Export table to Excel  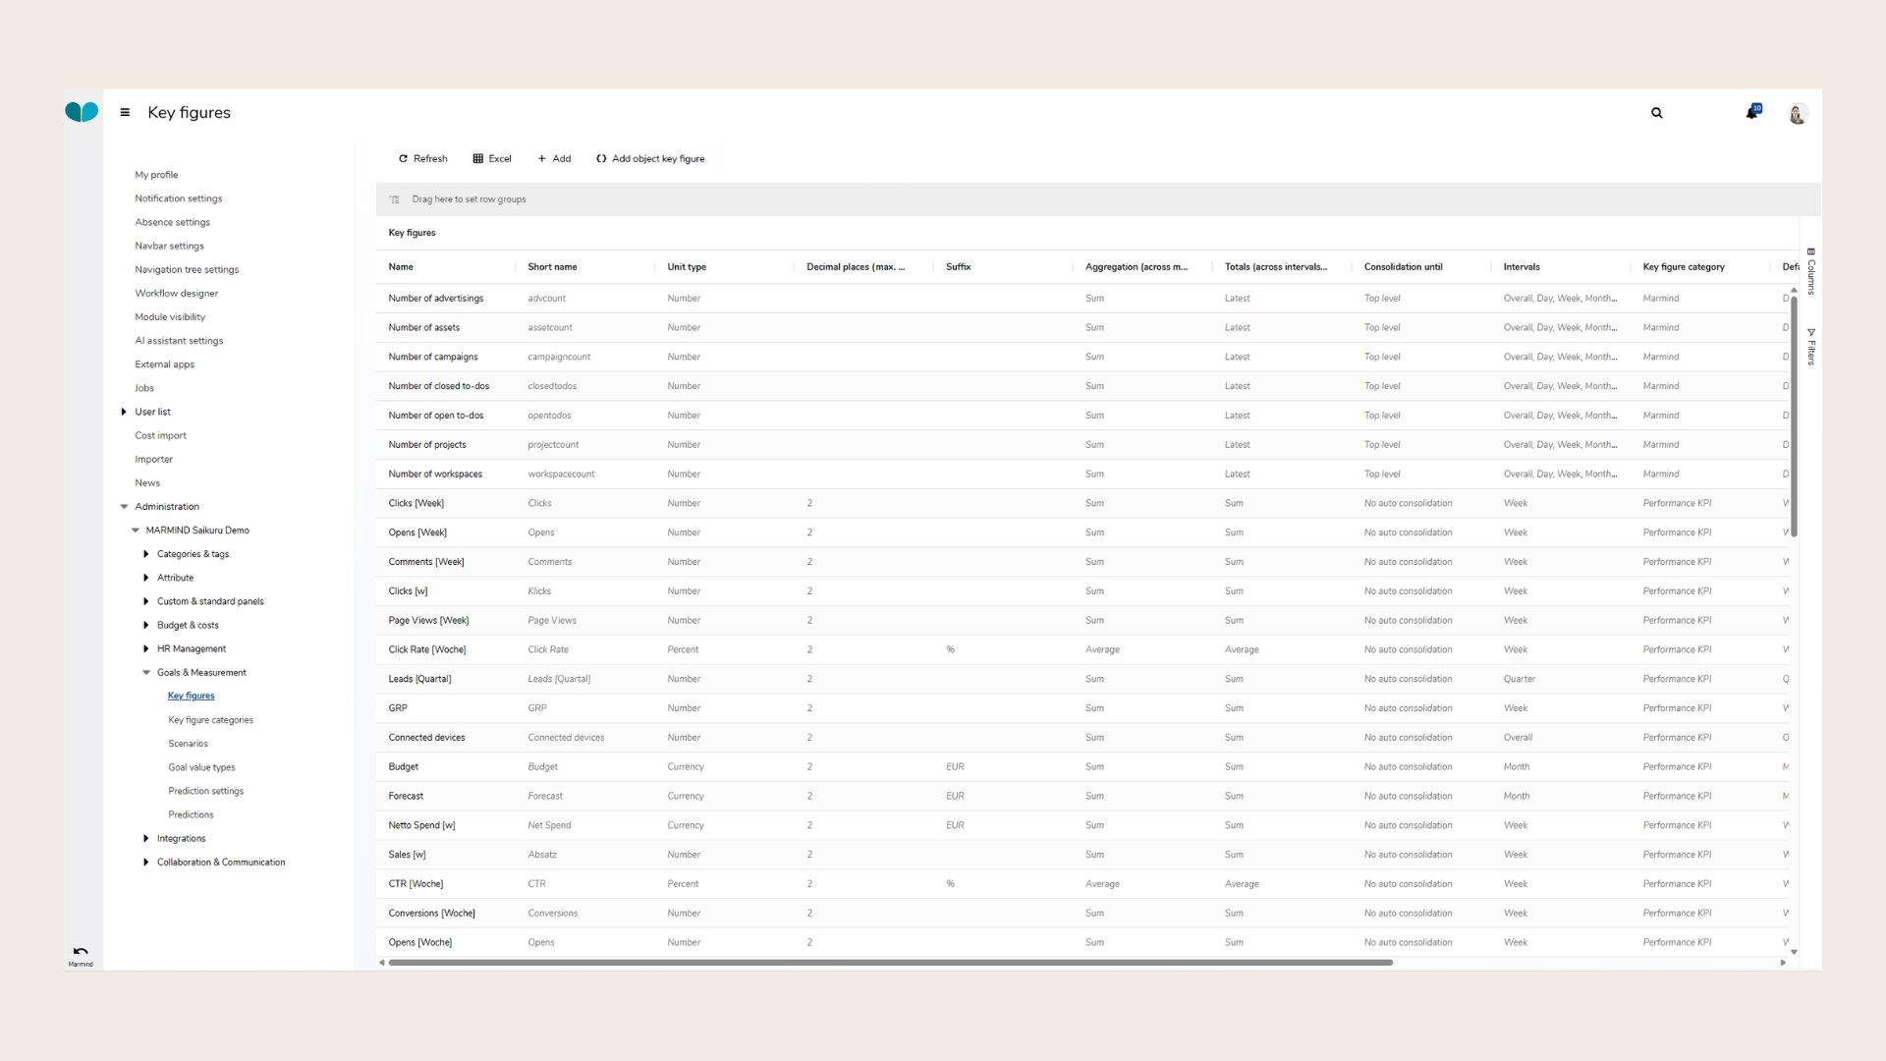click(x=492, y=158)
